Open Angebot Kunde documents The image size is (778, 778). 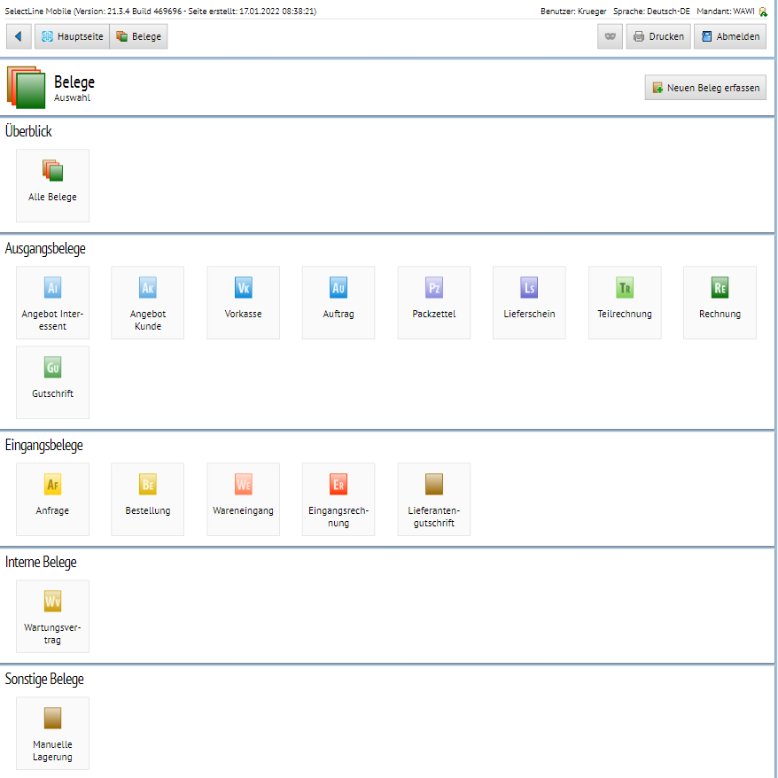point(148,303)
